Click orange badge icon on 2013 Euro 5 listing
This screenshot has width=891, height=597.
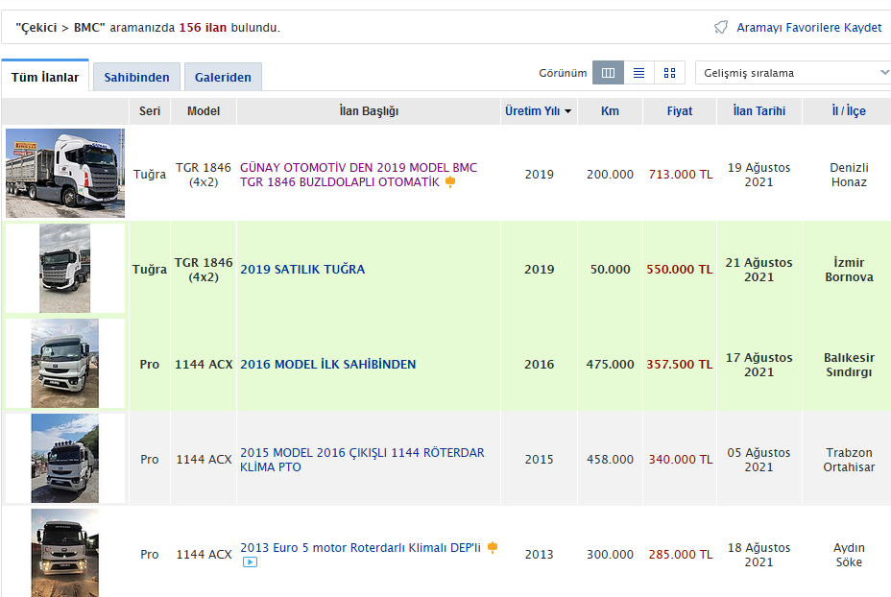493,548
